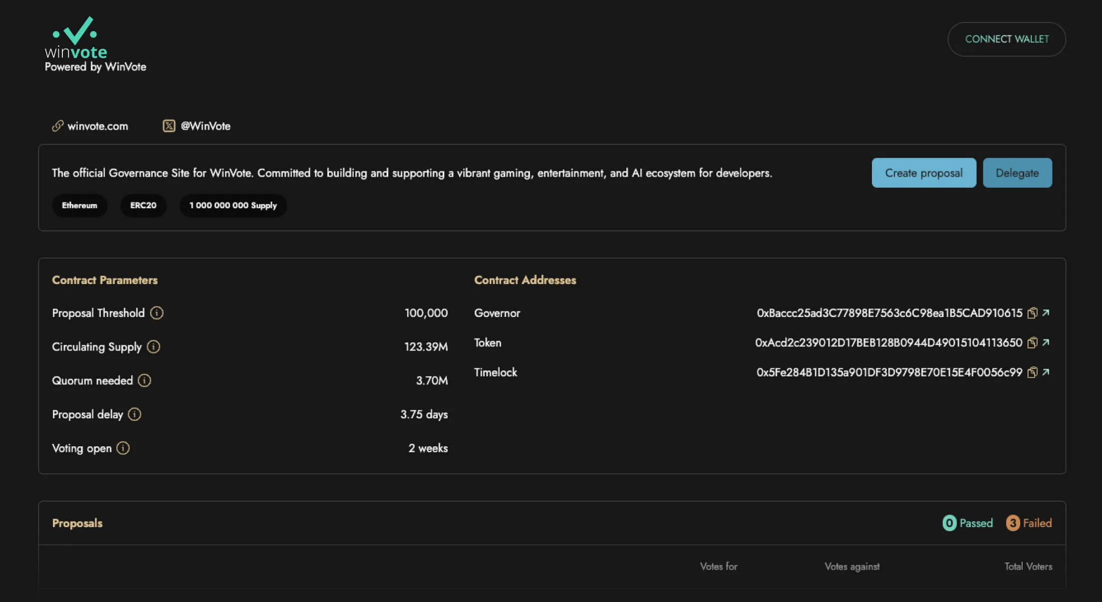Screen dimensions: 1102x602
Task: Click the ERC20 tag
Action: pyautogui.click(x=143, y=206)
